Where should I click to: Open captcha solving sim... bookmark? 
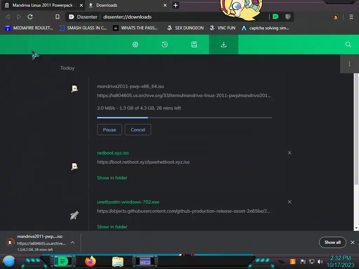click(x=265, y=28)
